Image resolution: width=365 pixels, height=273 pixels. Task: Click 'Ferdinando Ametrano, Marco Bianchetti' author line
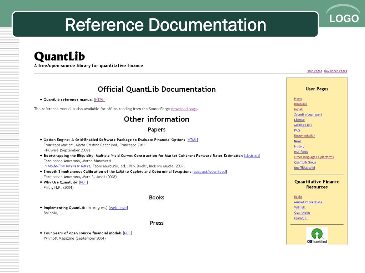click(x=77, y=161)
